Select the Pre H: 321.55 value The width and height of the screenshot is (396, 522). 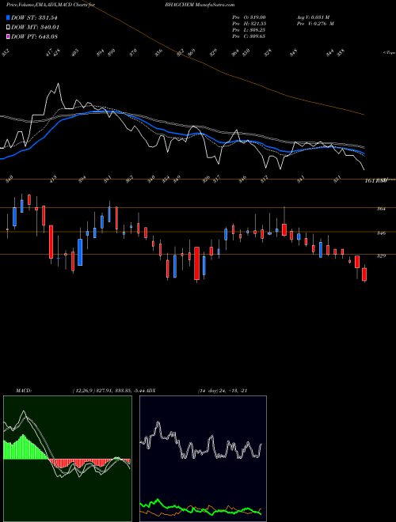(x=249, y=23)
